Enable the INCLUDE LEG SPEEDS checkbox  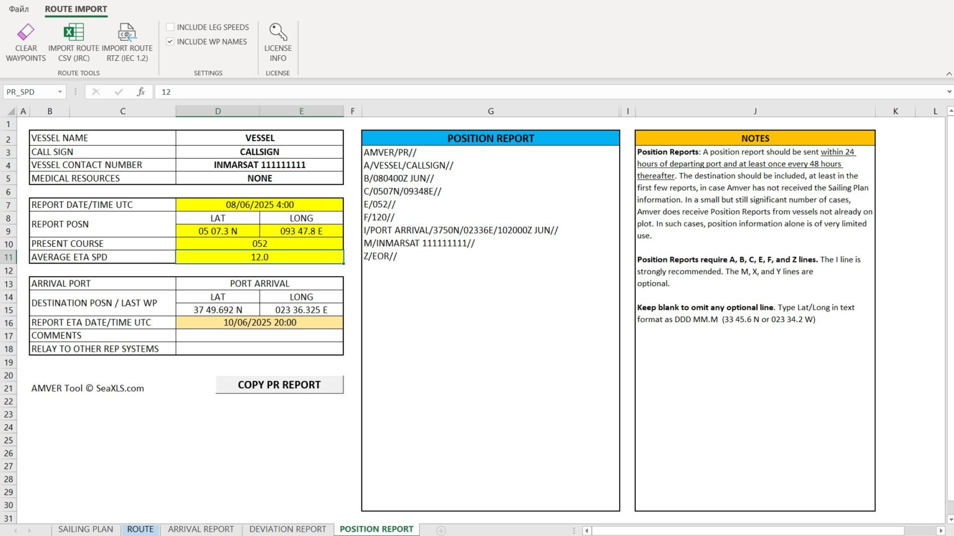(170, 27)
